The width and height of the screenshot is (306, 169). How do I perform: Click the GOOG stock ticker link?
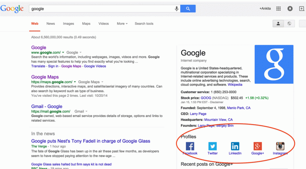pyautogui.click(x=206, y=98)
